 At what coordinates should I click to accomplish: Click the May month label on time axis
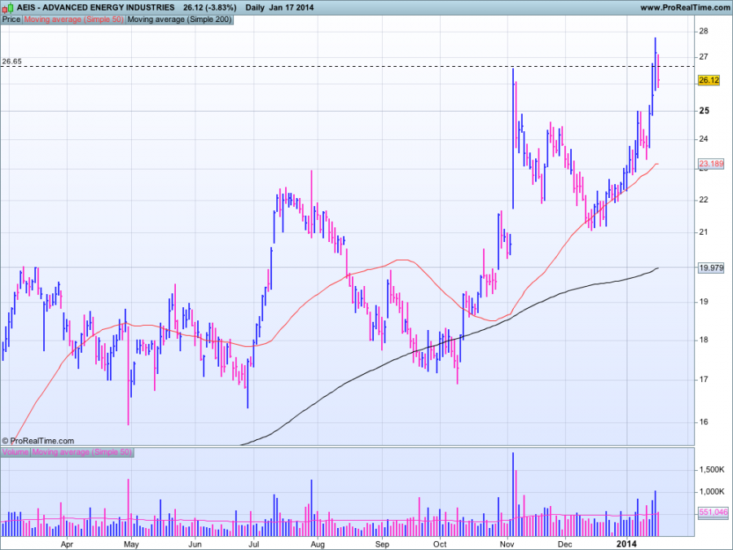tap(131, 544)
